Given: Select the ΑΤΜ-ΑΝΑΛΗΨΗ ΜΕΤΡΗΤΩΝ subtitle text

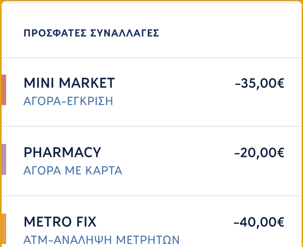Looking at the screenshot, I should [x=101, y=240].
